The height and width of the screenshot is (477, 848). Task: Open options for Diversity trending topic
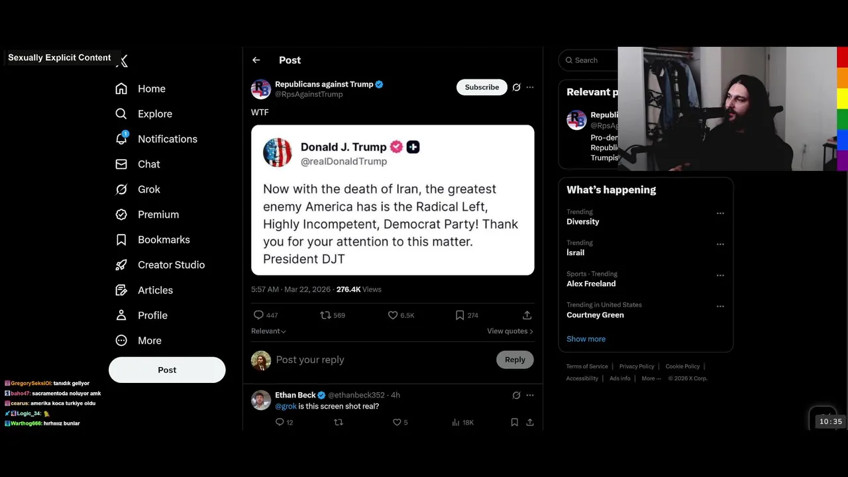tap(720, 213)
